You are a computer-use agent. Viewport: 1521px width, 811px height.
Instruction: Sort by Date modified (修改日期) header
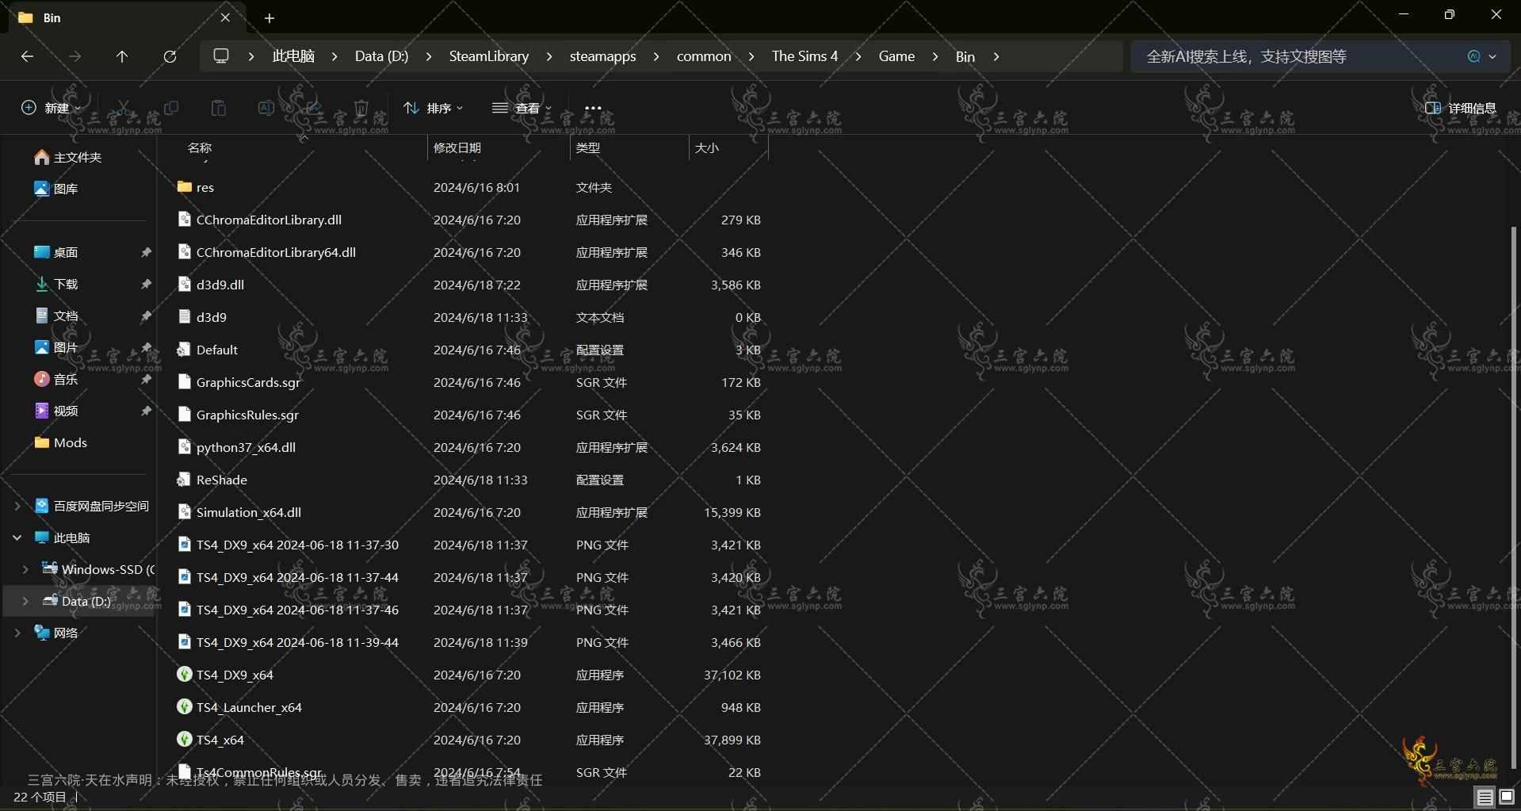pos(457,147)
